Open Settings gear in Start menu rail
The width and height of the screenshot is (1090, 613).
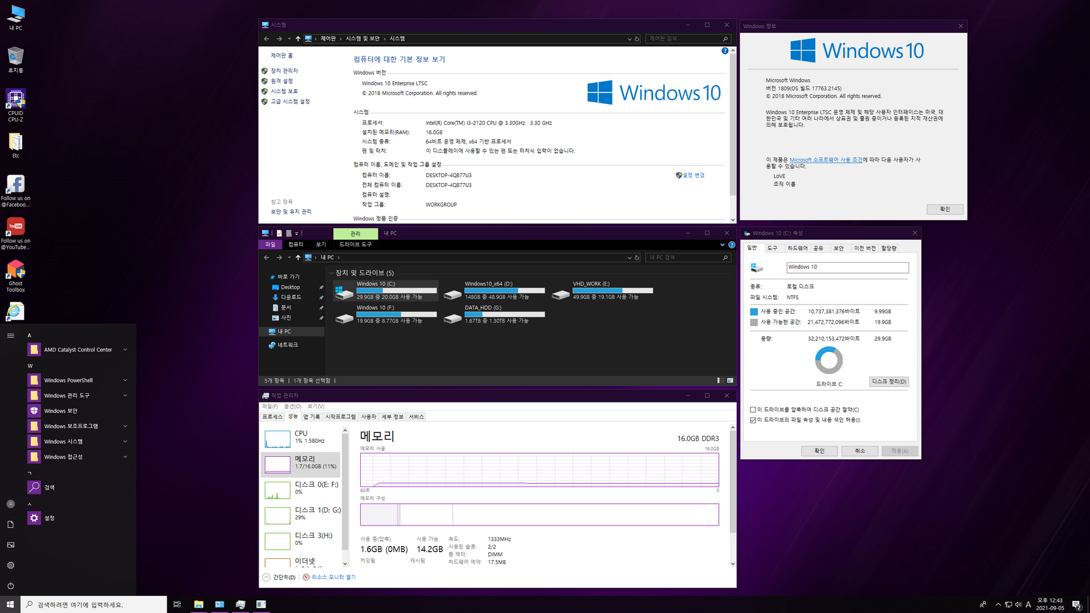coord(10,565)
